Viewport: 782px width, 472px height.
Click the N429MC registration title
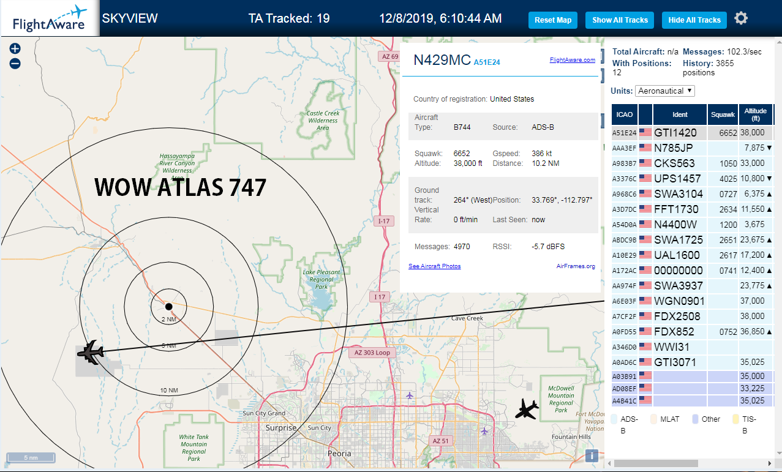coord(442,59)
